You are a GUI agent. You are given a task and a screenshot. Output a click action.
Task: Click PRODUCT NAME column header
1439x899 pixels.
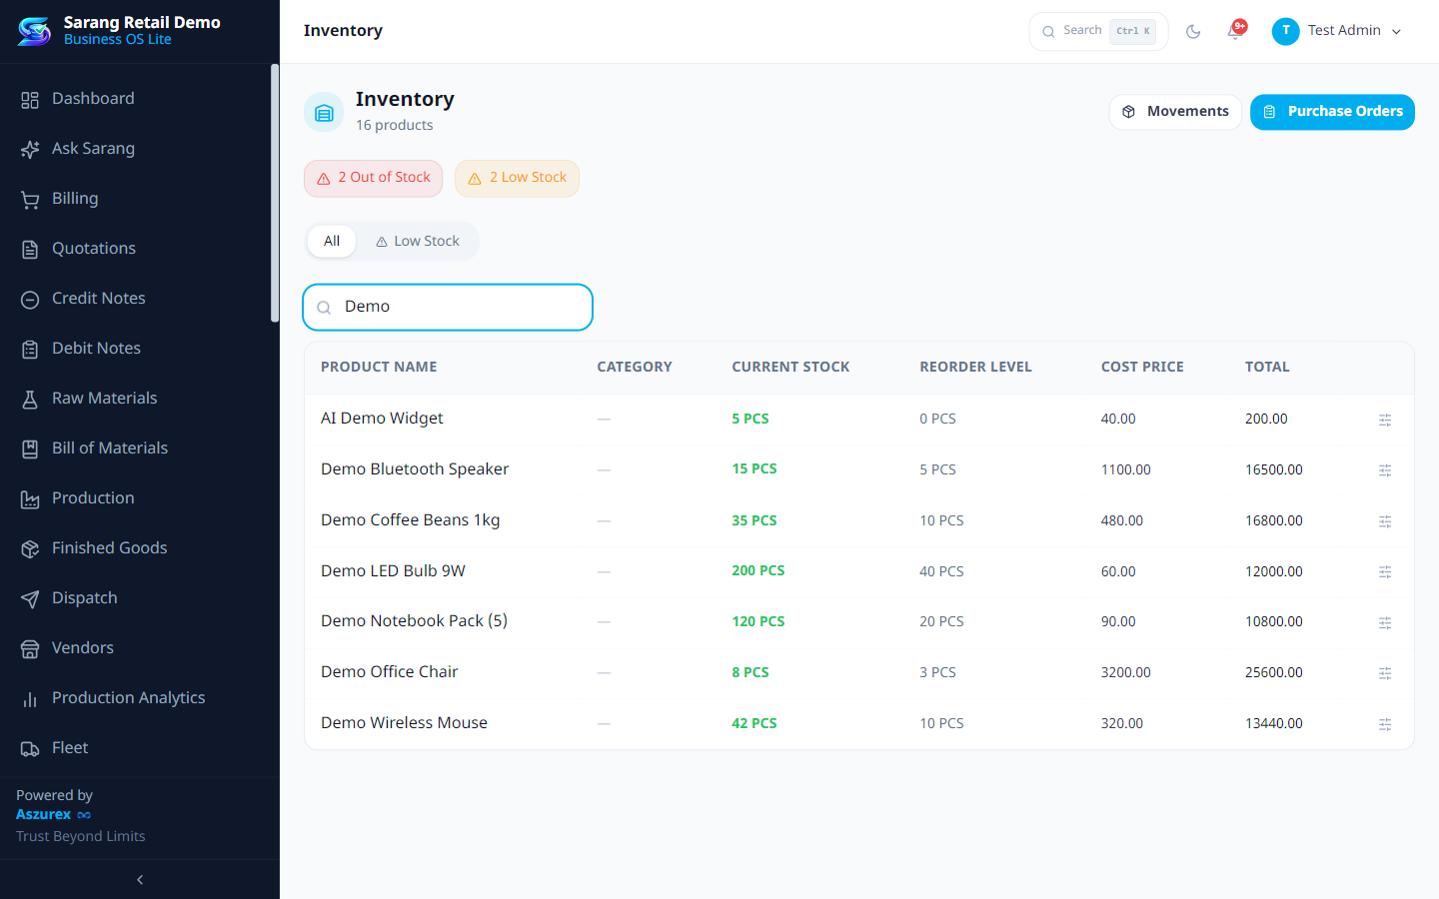379,367
